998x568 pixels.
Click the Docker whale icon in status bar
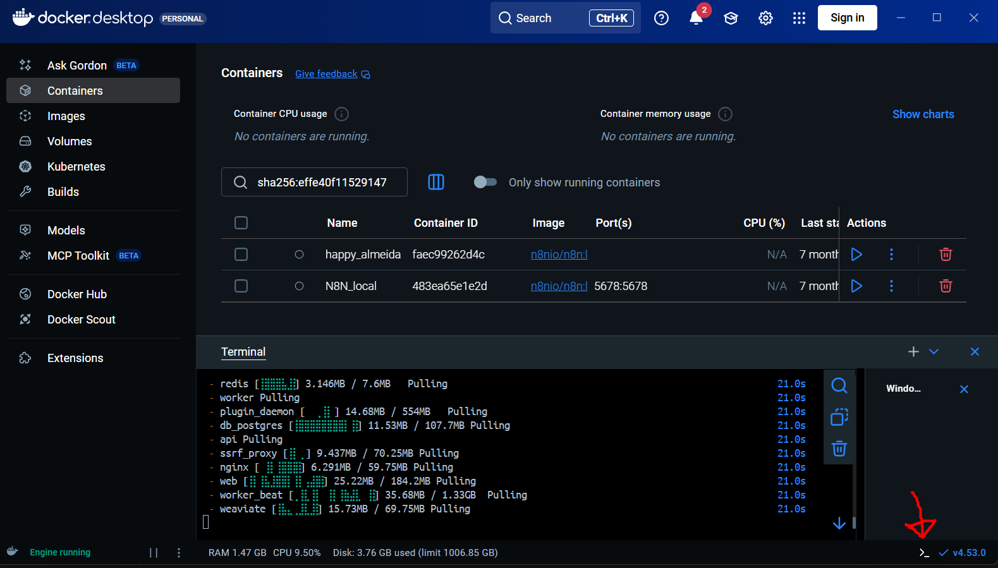[x=13, y=552]
